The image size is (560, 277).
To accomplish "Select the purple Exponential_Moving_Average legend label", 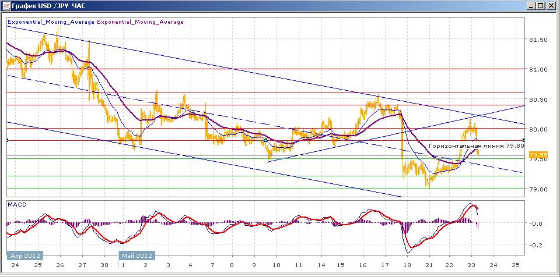I will point(141,22).
